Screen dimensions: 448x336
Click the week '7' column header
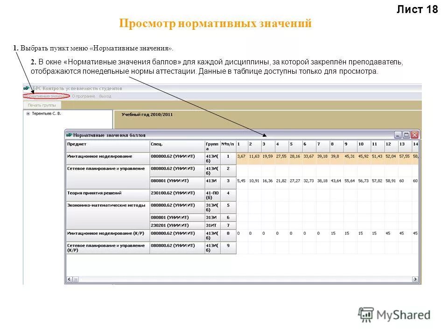click(x=323, y=146)
